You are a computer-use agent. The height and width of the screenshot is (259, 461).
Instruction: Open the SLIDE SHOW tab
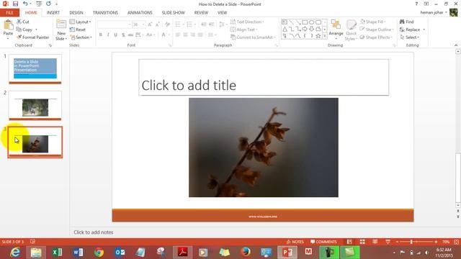tap(173, 13)
